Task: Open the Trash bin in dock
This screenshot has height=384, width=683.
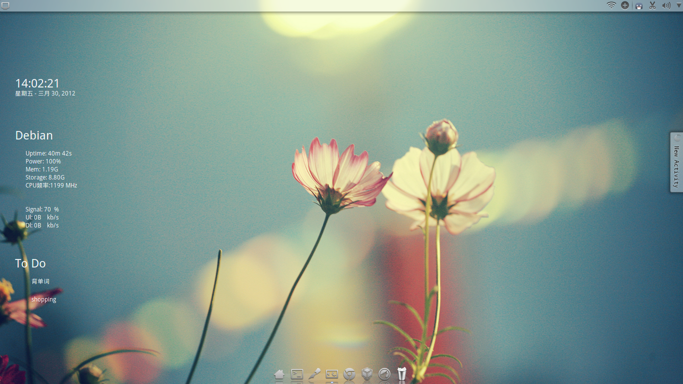Action: [x=402, y=373]
